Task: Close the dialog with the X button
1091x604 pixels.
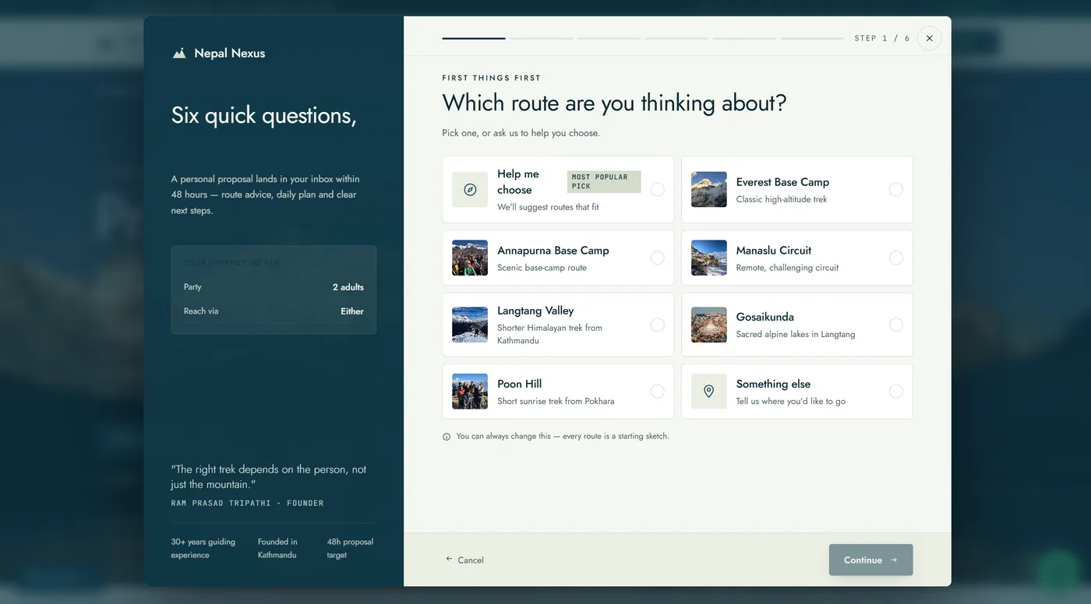Action: 929,38
